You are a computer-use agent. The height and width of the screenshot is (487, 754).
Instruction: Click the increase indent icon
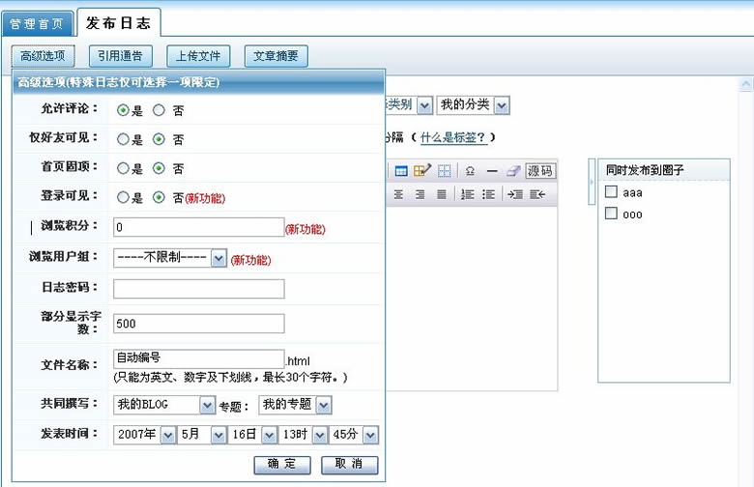(515, 194)
